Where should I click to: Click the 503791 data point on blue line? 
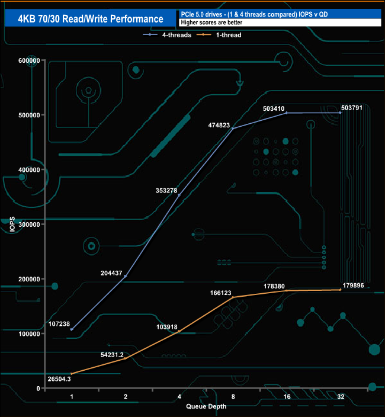[x=341, y=113]
